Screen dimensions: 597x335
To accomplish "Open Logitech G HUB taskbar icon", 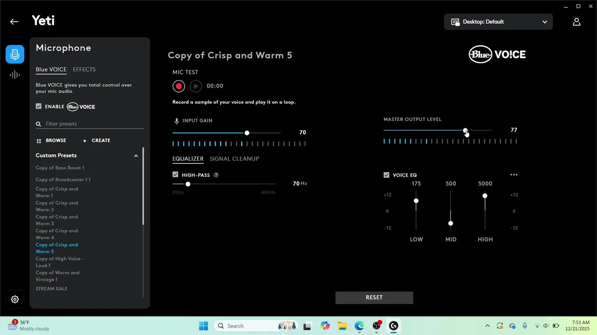I will coord(394,326).
